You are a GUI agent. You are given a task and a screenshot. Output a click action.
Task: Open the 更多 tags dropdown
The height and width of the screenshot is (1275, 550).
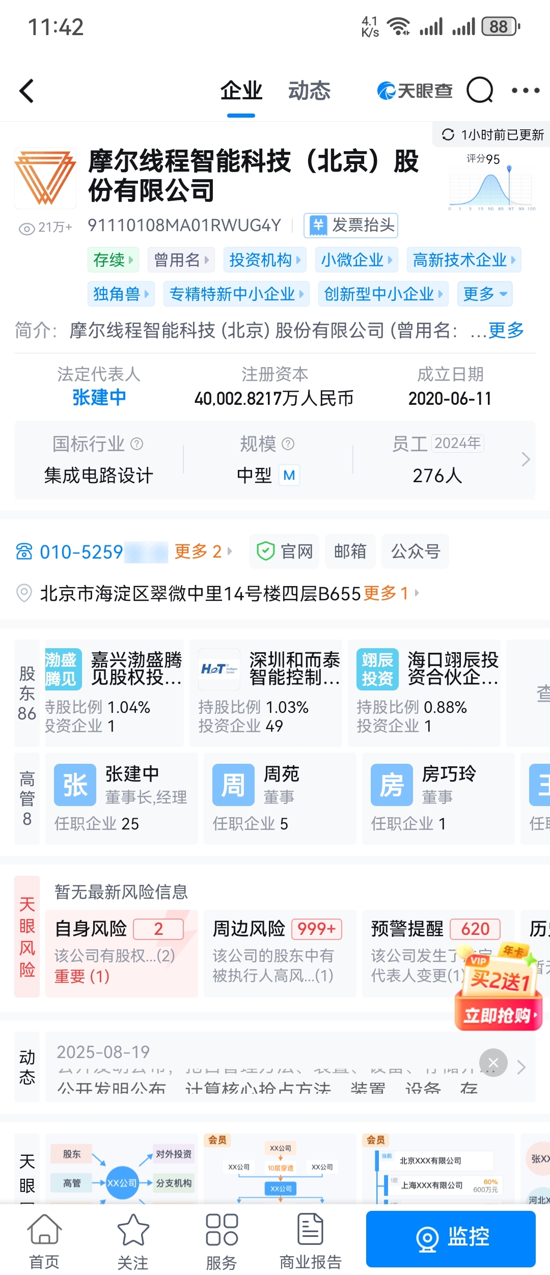point(485,294)
